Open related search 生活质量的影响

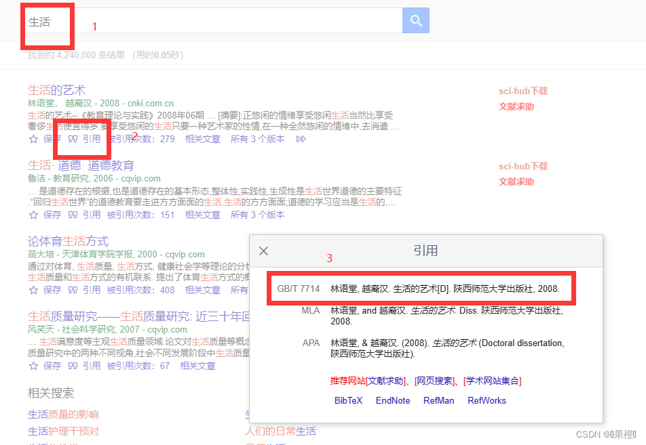click(63, 415)
